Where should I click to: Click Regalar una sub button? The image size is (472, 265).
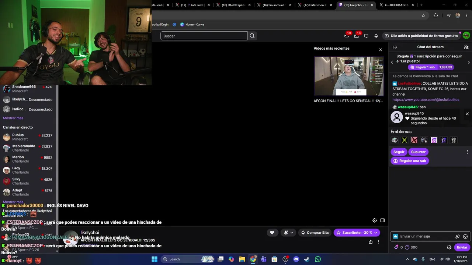pyautogui.click(x=410, y=161)
